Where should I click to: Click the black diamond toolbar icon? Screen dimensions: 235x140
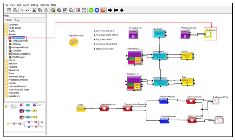tap(122, 10)
